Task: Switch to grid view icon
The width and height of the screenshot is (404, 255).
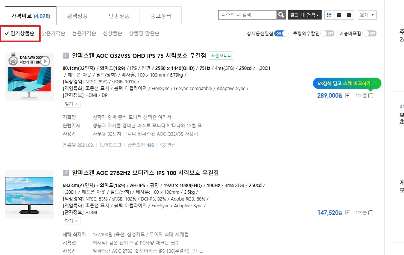Action: click(339, 15)
